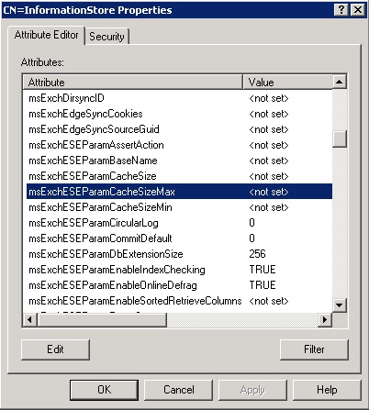Screen dimensions: 369x410
Task: Click the horizontal scrollbar thumb
Action: (102, 320)
